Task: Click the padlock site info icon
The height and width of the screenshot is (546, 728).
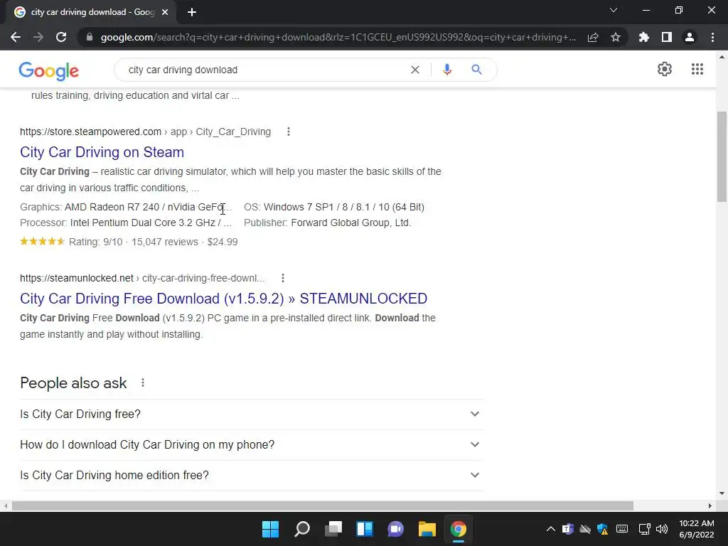Action: [90, 37]
